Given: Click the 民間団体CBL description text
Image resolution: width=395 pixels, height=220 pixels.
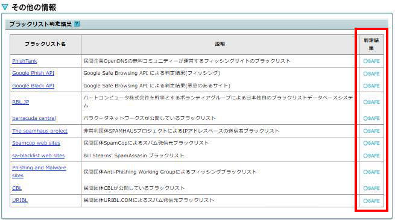Looking at the screenshot, I should coord(134,188).
